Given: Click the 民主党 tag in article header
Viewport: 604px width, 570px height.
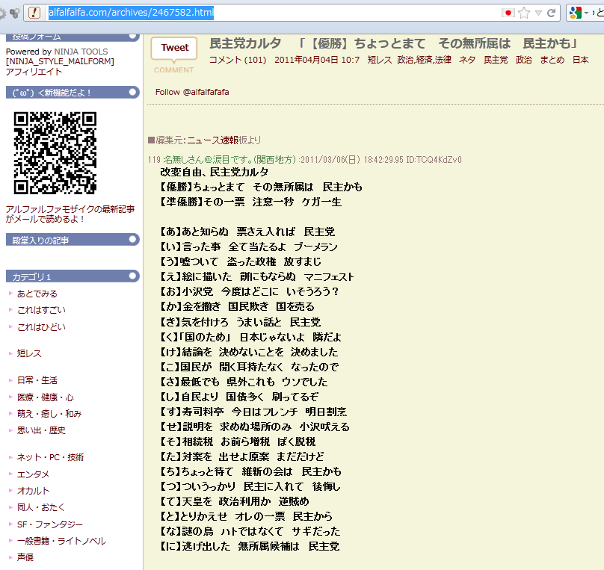Looking at the screenshot, I should click(496, 60).
